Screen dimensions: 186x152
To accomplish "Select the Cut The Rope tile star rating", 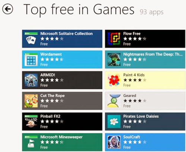I will 52,101.
